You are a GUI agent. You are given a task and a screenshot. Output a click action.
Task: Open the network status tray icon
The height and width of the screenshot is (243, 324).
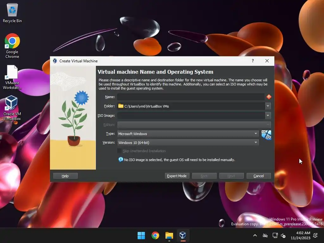click(x=275, y=235)
